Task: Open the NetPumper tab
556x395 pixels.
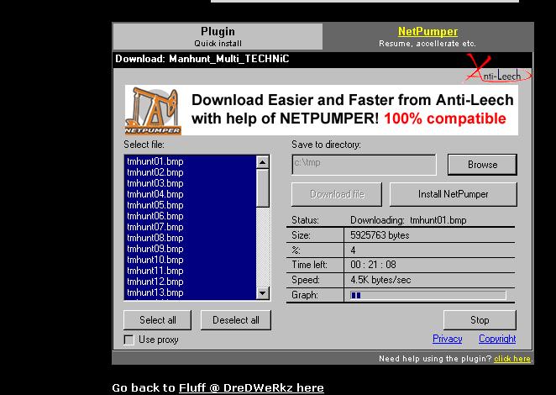Action: tap(427, 36)
